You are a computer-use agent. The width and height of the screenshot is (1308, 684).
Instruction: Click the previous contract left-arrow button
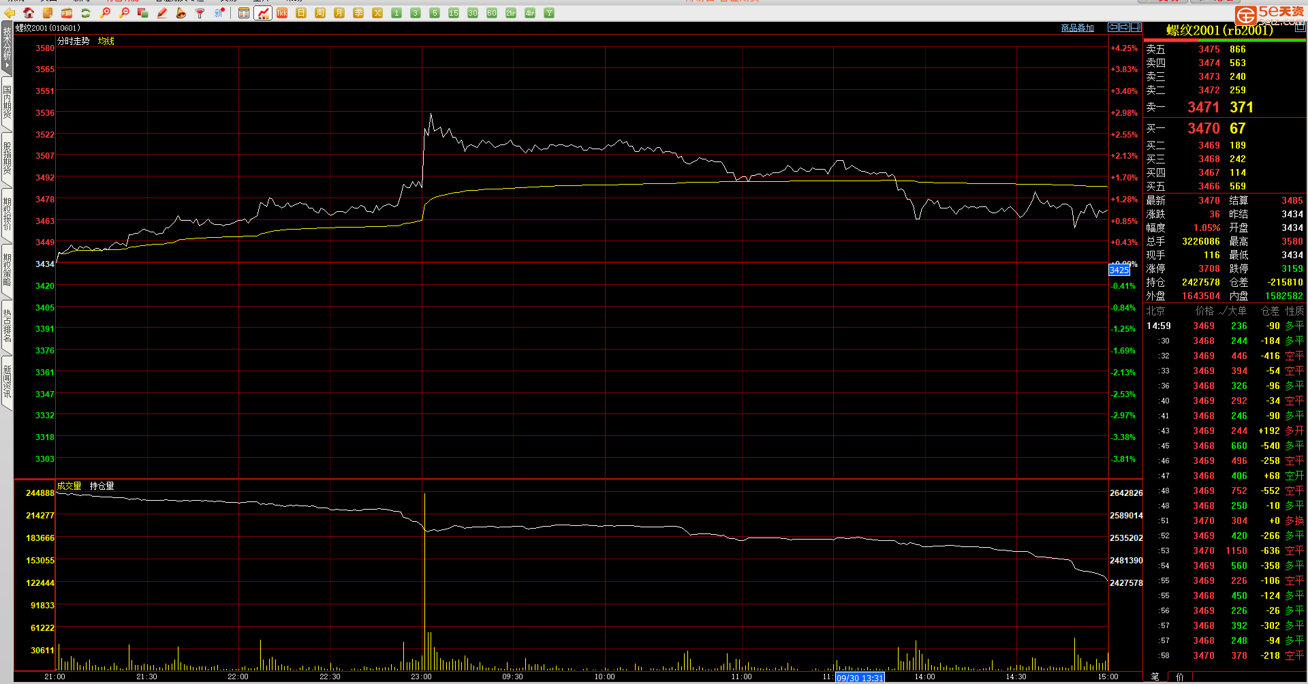(1113, 27)
